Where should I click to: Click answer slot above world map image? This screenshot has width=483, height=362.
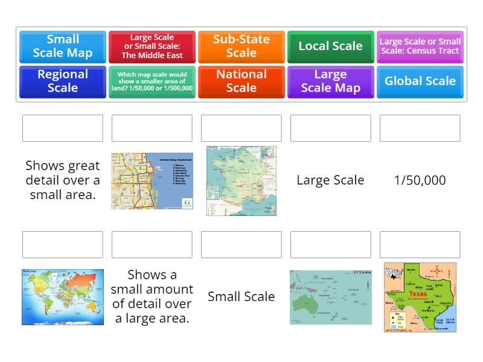coord(63,244)
